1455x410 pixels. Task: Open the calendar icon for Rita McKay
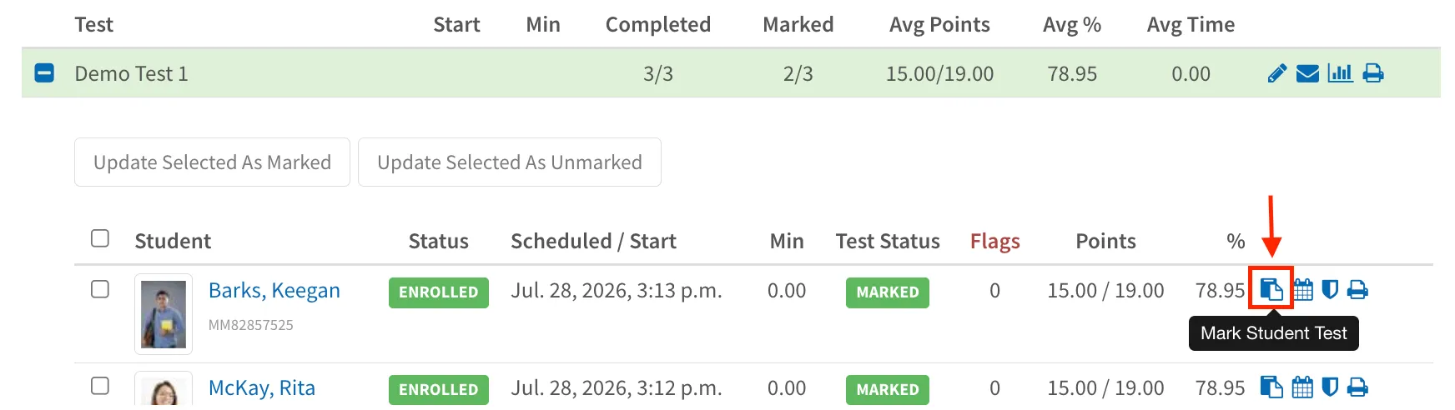pyautogui.click(x=1302, y=387)
